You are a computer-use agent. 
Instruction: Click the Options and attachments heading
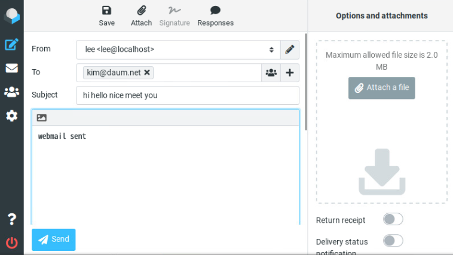pos(382,15)
